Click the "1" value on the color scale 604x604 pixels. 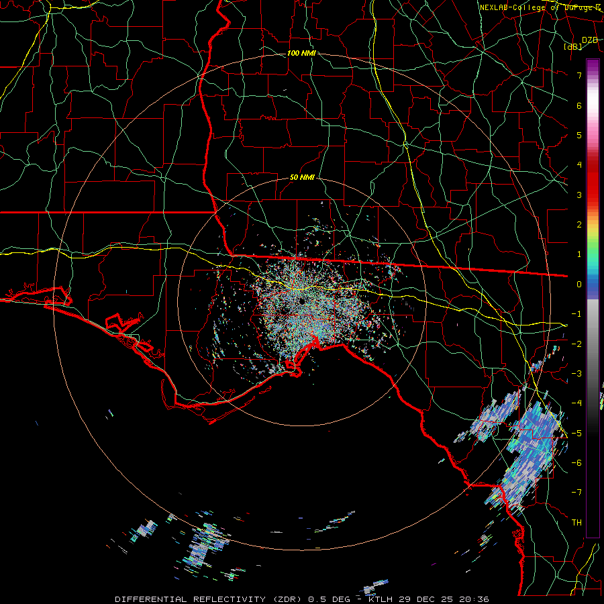point(579,254)
